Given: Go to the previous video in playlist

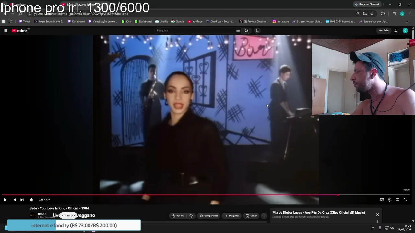Looking at the screenshot, I should pos(14,200).
